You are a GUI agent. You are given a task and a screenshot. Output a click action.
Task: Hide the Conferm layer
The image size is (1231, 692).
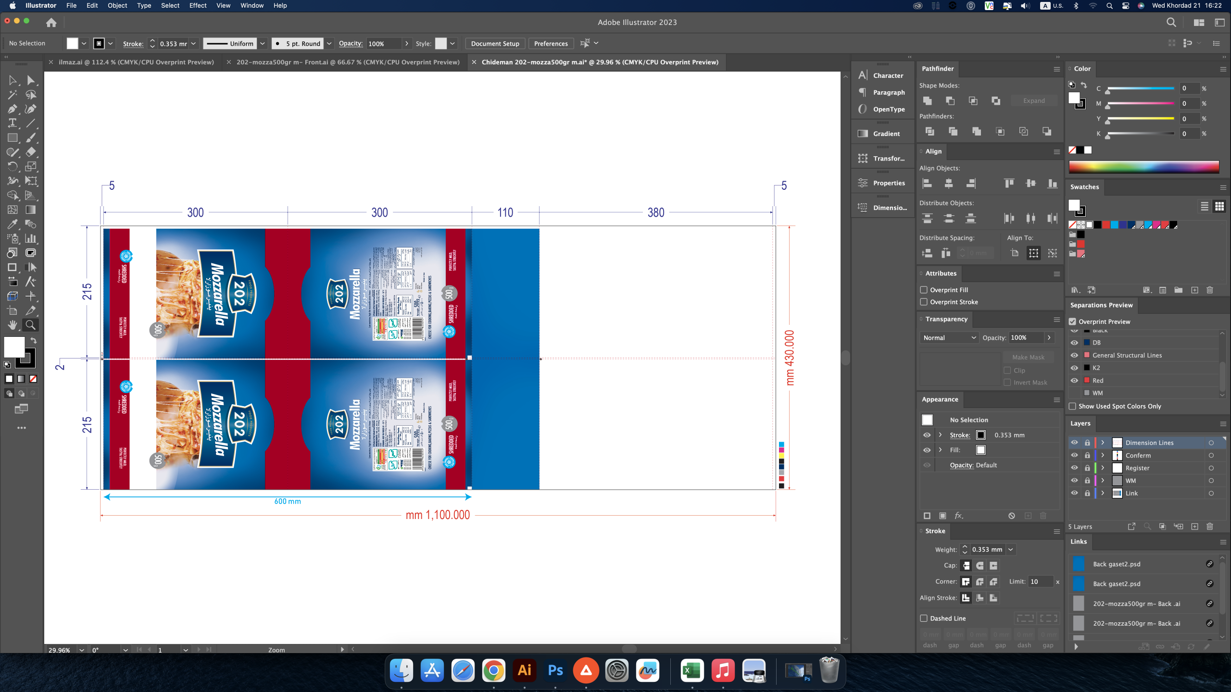point(1074,455)
